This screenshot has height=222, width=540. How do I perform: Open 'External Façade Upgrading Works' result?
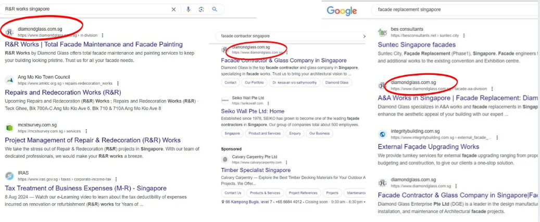point(435,147)
